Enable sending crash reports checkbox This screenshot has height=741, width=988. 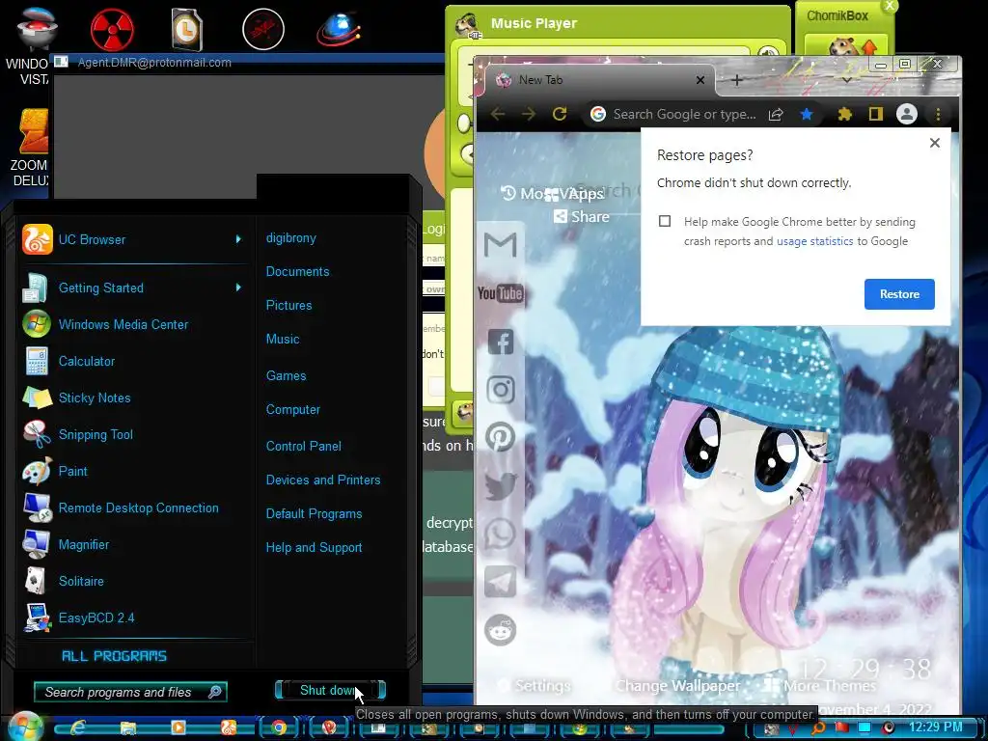[665, 221]
